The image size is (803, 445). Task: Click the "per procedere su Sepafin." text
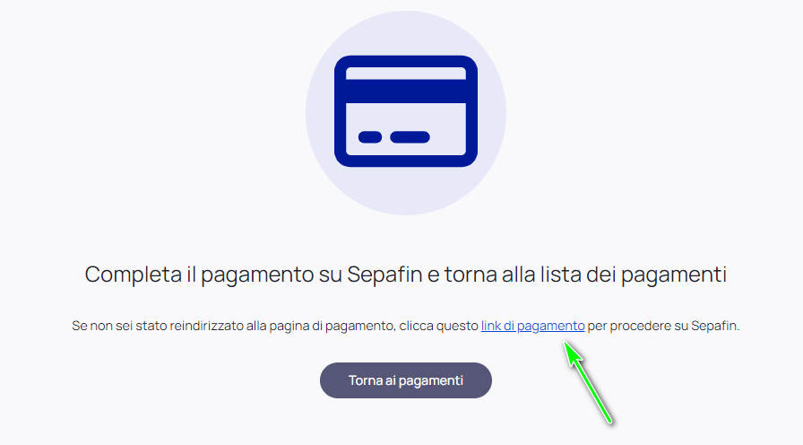[663, 326]
